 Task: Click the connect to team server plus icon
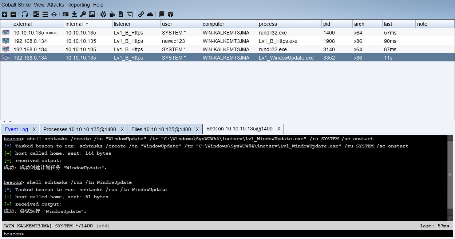pos(4,14)
